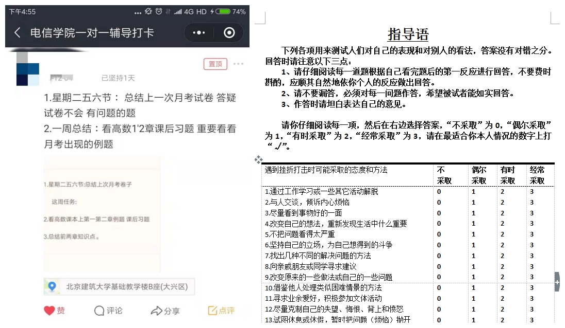Click the 分享 share arrow icon
This screenshot has height=328, width=565.
157,311
